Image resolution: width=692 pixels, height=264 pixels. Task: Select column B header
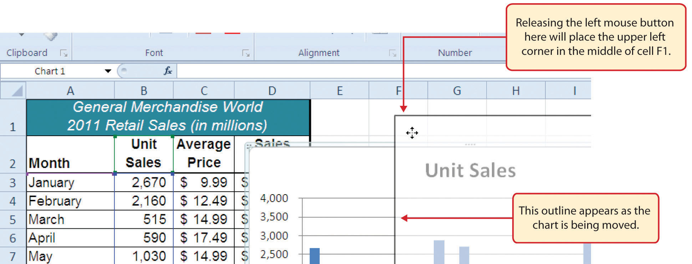[x=144, y=91]
